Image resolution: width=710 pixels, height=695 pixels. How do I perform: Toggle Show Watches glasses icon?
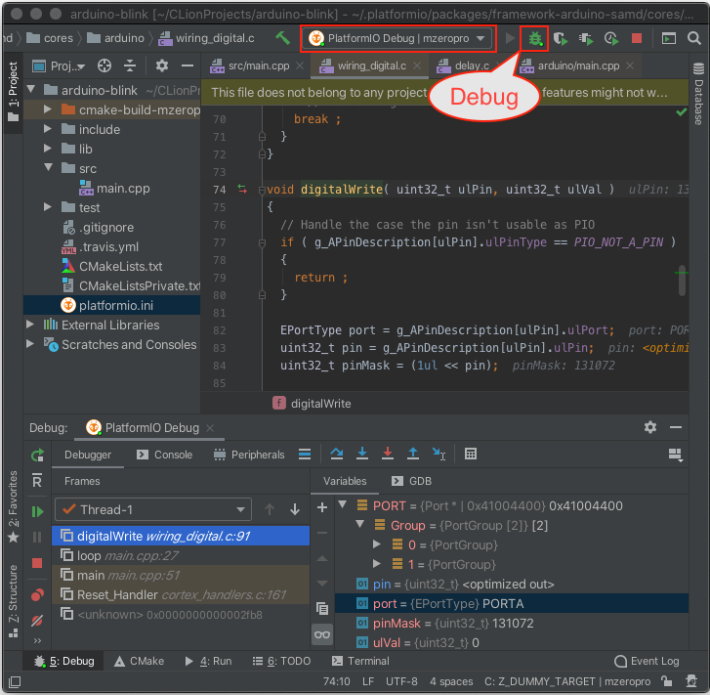point(322,634)
